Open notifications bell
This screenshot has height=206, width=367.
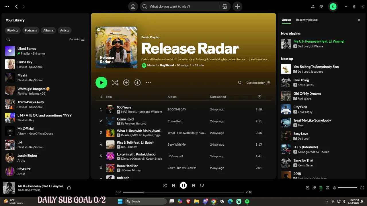(x=313, y=7)
